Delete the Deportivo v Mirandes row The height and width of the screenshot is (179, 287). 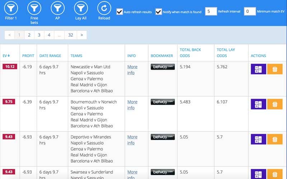pyautogui.click(x=275, y=139)
